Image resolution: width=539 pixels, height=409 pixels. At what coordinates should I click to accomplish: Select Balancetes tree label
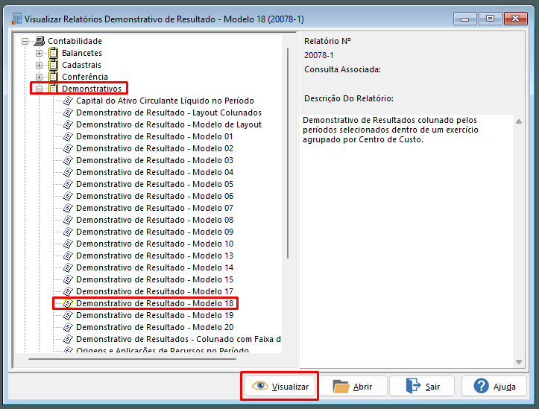[x=82, y=53]
